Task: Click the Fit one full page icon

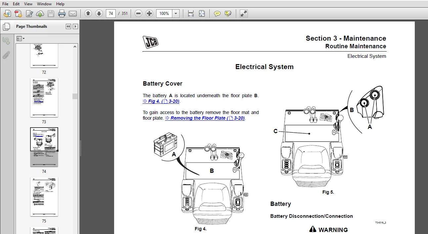Action: pyautogui.click(x=202, y=14)
